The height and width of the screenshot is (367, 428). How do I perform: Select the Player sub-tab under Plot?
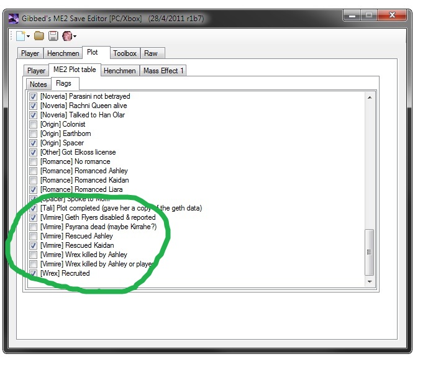click(36, 71)
